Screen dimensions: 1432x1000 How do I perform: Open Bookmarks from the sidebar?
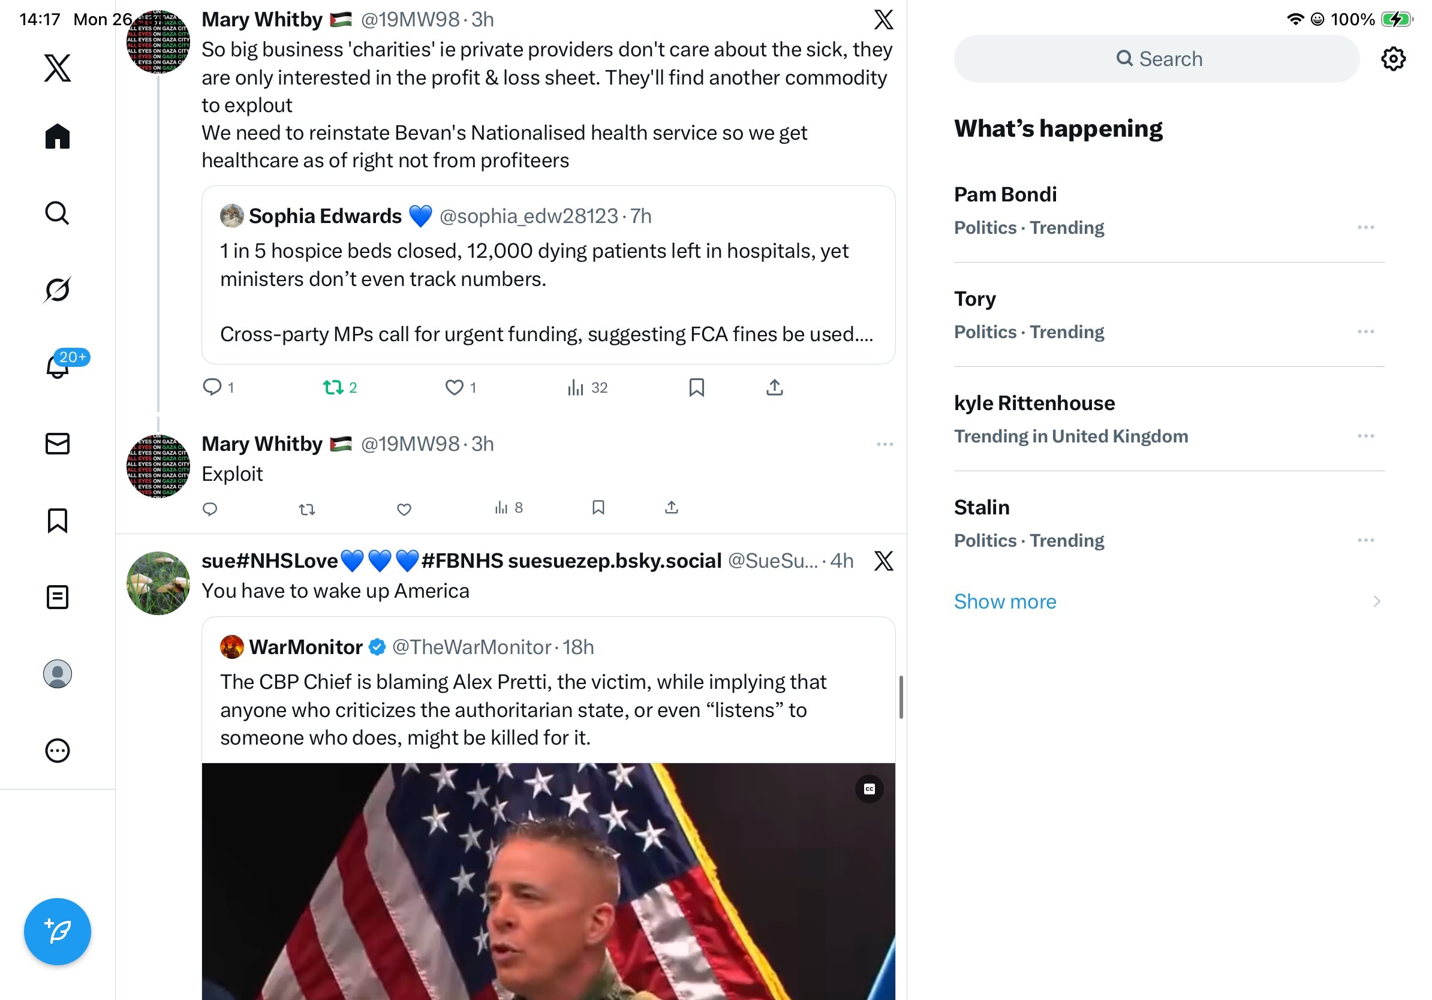click(x=58, y=520)
